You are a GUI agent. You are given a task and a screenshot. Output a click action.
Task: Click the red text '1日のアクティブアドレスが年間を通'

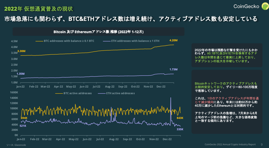[233, 98]
